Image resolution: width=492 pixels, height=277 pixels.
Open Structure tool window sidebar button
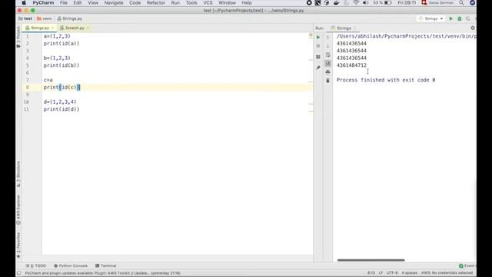[18, 175]
